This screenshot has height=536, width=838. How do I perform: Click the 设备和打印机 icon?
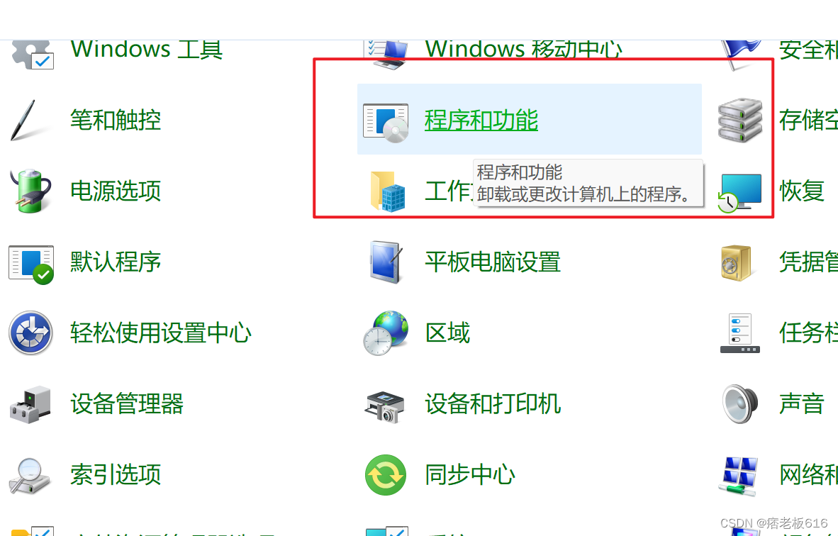click(x=385, y=407)
